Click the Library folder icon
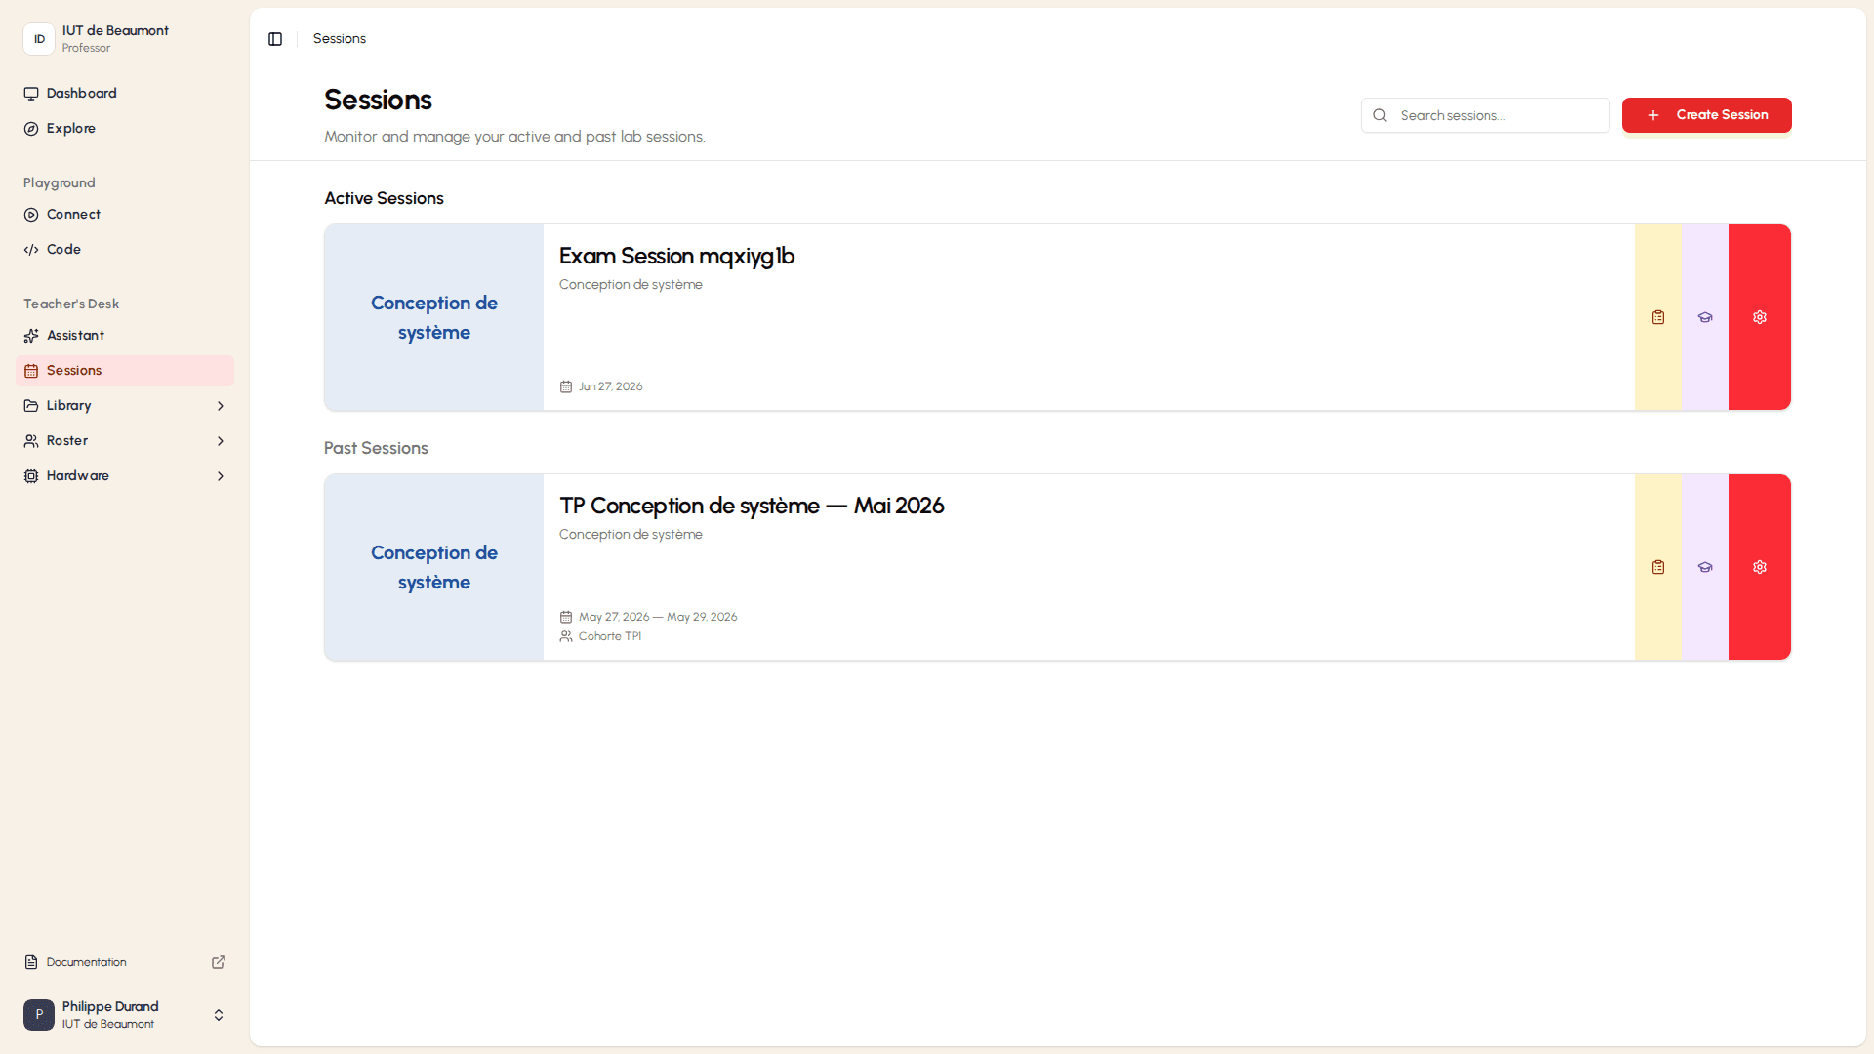The image size is (1874, 1054). tap(31, 406)
